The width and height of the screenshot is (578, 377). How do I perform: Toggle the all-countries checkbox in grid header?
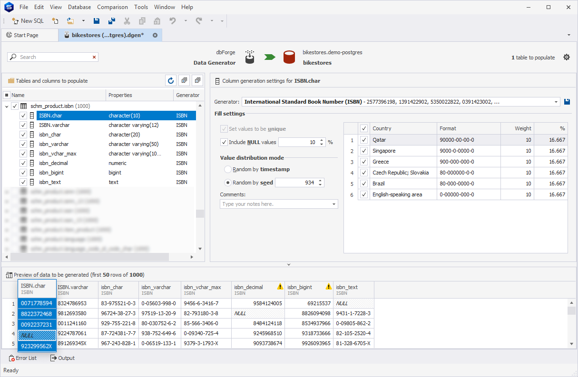pos(364,128)
